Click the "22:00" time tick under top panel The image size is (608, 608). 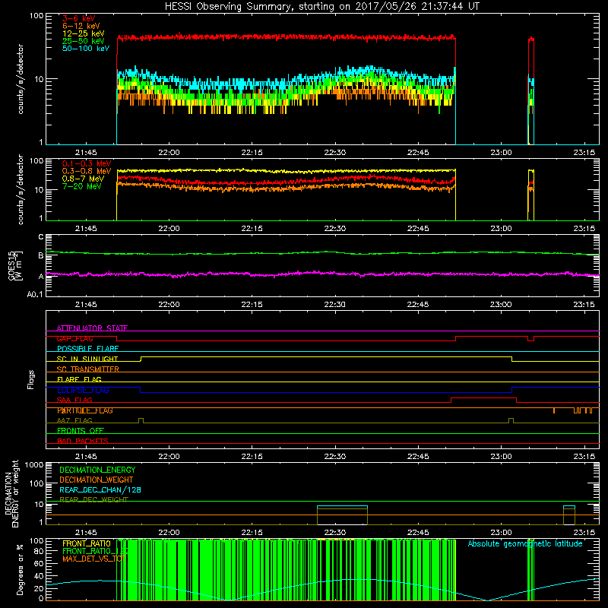pyautogui.click(x=169, y=153)
